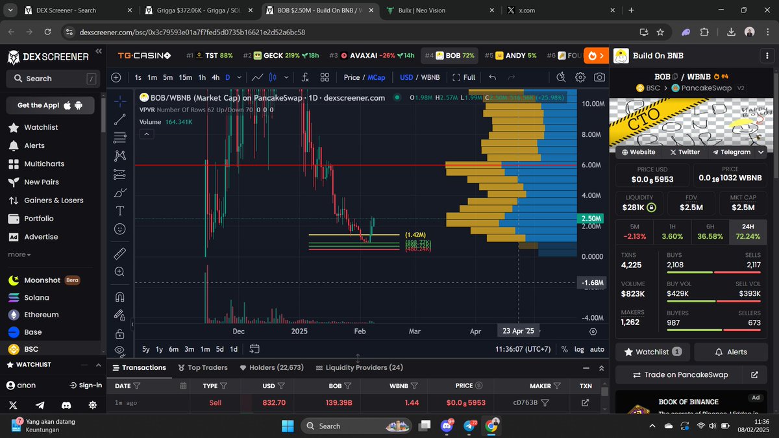
Task: Open the go to date calendar
Action: [x=254, y=349]
